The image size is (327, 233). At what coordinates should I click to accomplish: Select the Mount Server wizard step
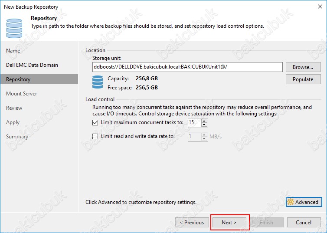point(22,94)
